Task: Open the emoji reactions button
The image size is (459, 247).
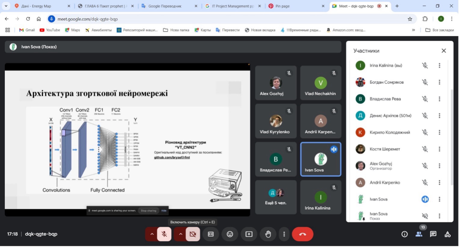Action: [230, 234]
